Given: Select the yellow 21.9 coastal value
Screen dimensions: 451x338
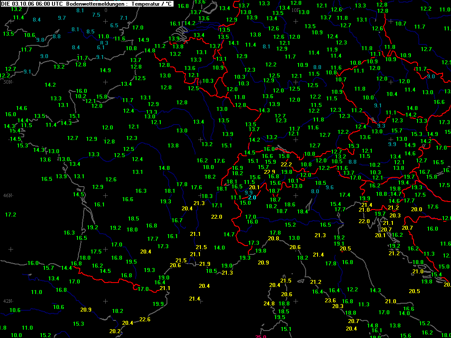Looking at the screenshot, I should click(x=204, y=264).
